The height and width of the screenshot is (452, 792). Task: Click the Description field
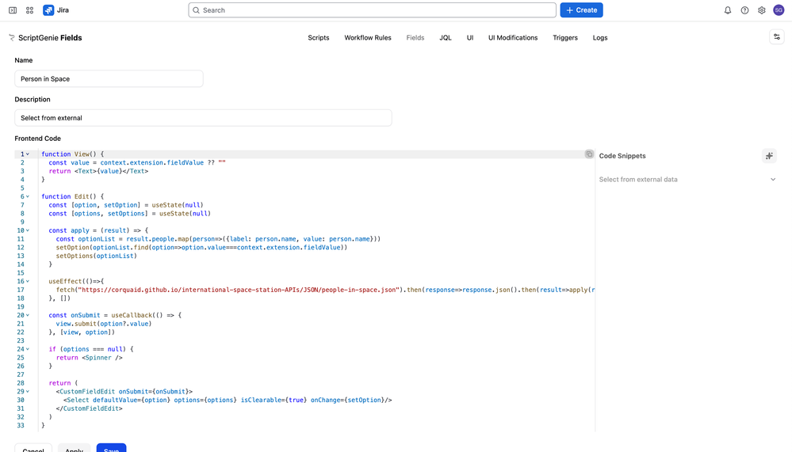(203, 117)
